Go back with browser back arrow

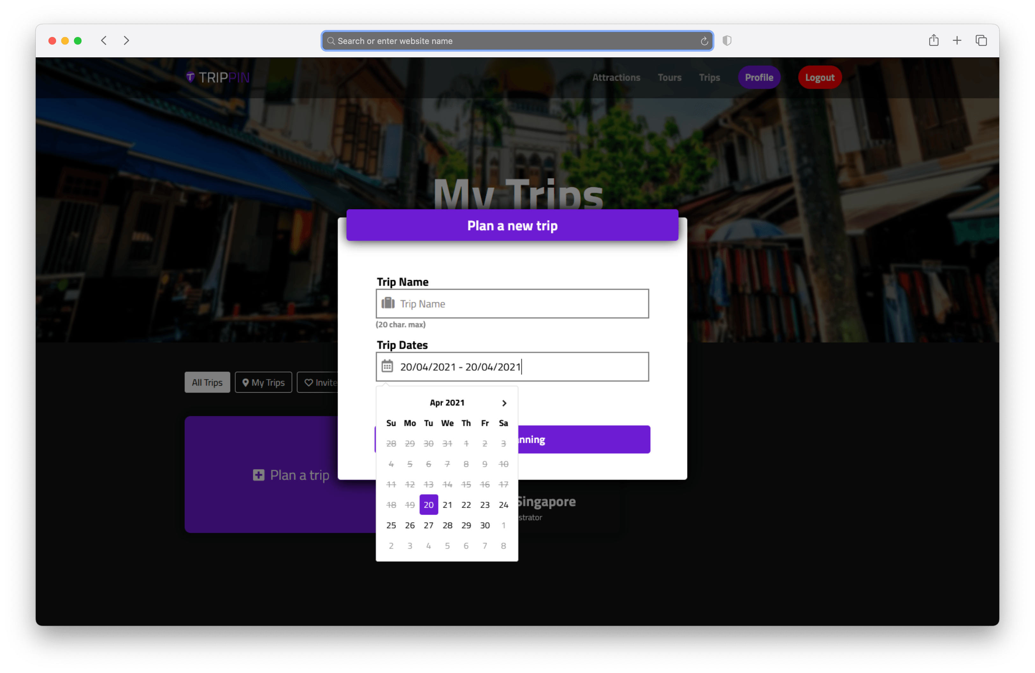(x=104, y=40)
